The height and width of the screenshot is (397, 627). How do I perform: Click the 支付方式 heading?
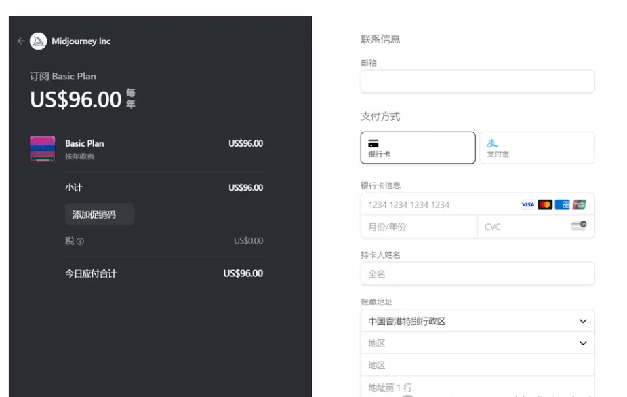click(380, 117)
